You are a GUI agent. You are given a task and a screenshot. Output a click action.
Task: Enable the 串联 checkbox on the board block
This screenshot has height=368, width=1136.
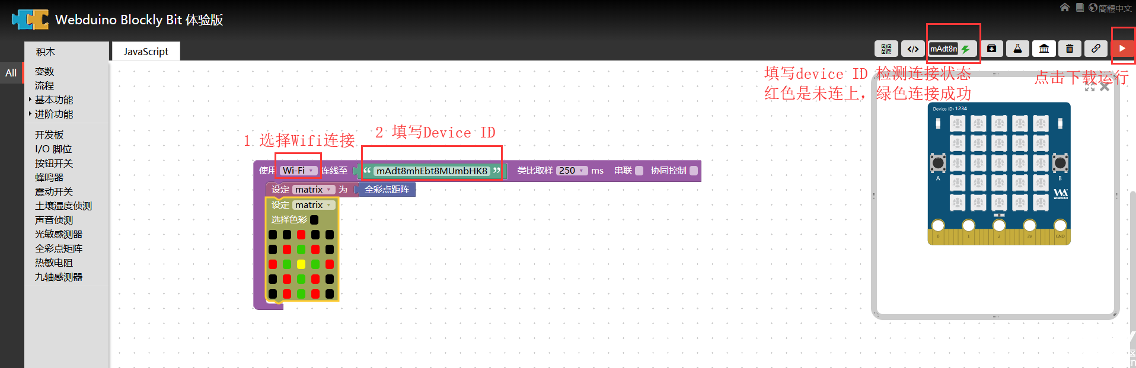(x=639, y=171)
